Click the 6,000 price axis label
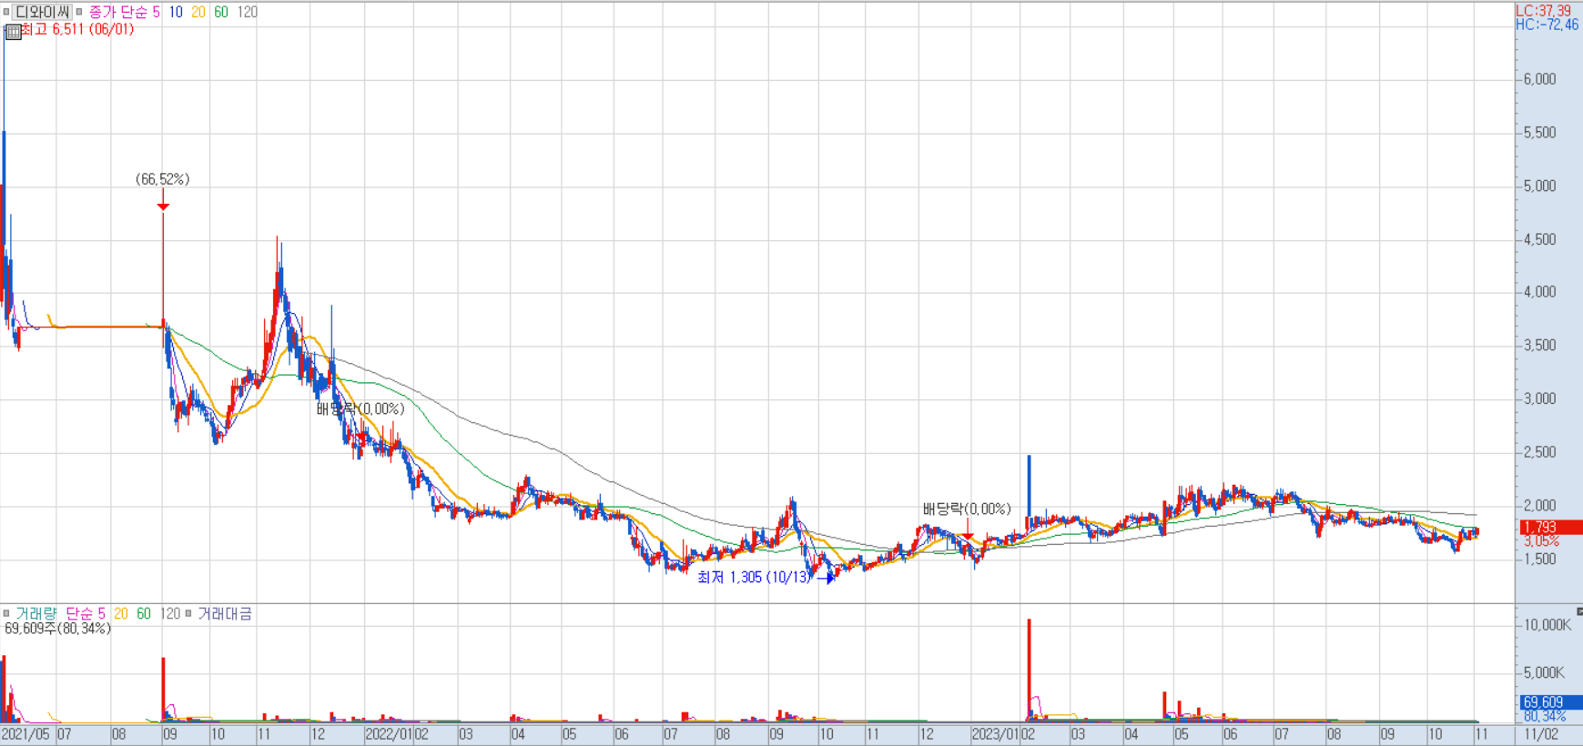 coord(1539,79)
